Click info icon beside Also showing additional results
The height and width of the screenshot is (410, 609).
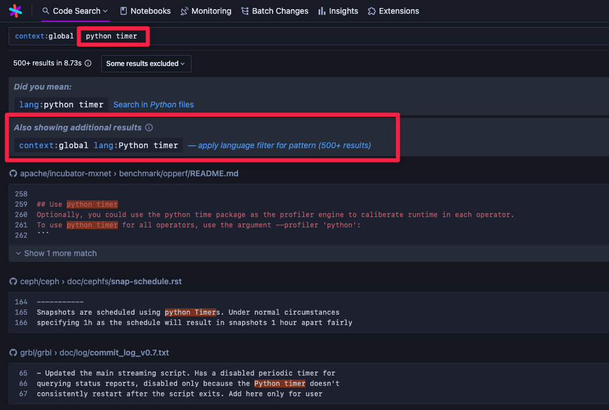149,127
